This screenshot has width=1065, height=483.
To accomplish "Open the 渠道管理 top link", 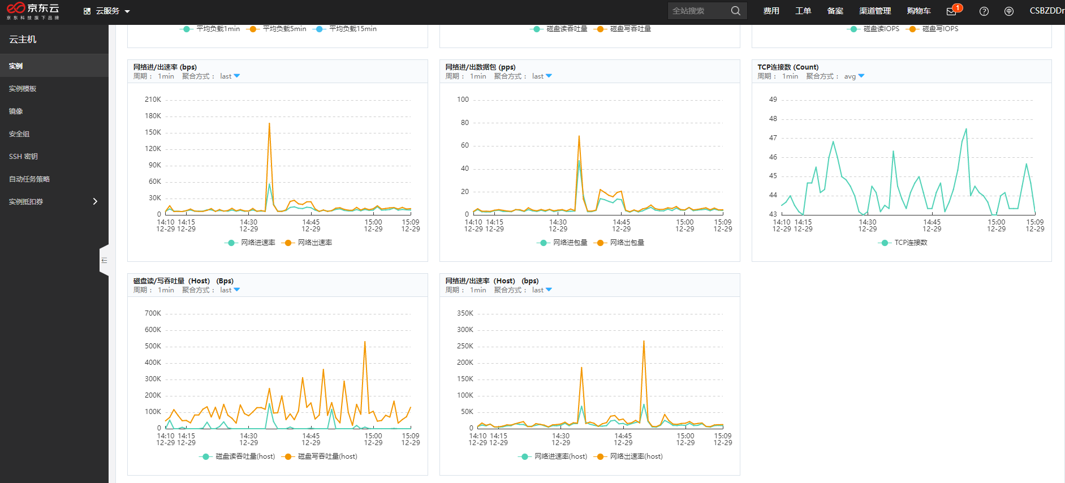I will pos(875,11).
